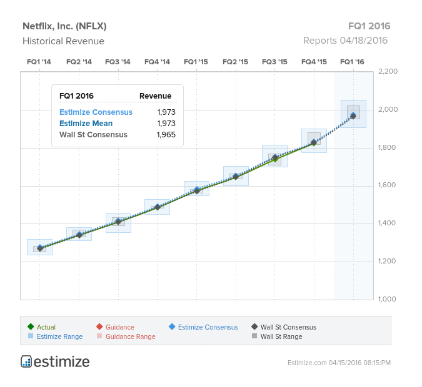Click the FQ1 2016 heading at top right
This screenshot has height=387, width=422.
coord(369,26)
